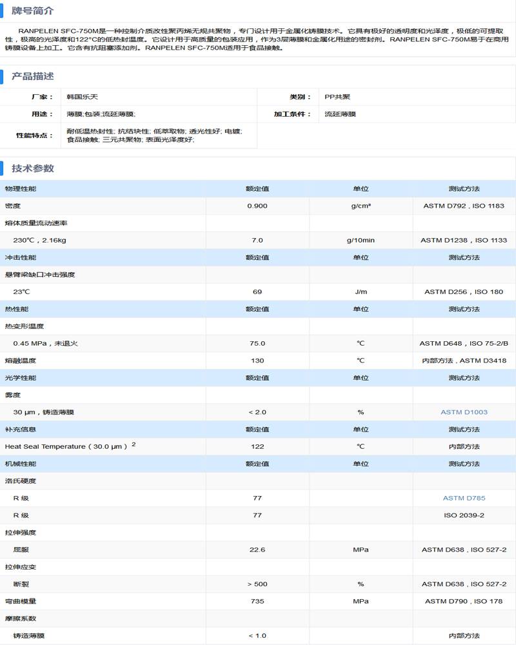516x645 pixels.
Task: Click the yield strength value 22.6
Action: coord(257,550)
